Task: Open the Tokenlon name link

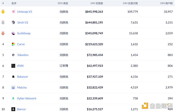Action: [23, 55]
